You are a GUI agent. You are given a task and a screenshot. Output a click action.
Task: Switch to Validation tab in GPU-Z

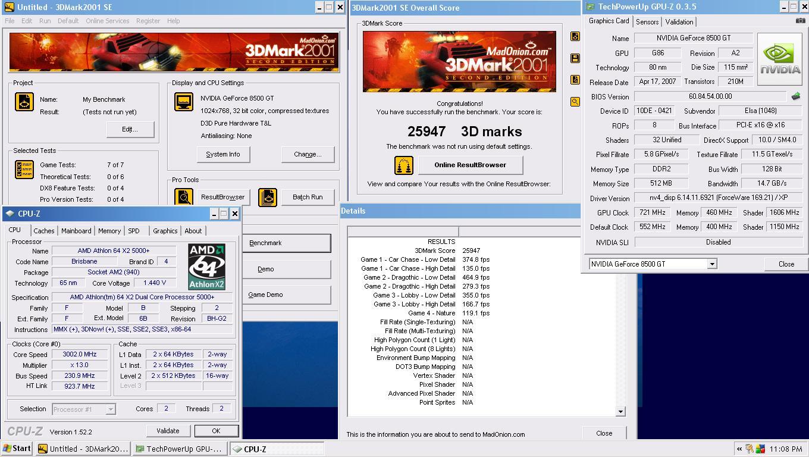pyautogui.click(x=679, y=22)
